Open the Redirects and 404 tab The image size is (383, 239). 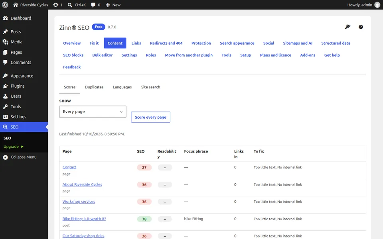[x=166, y=43]
